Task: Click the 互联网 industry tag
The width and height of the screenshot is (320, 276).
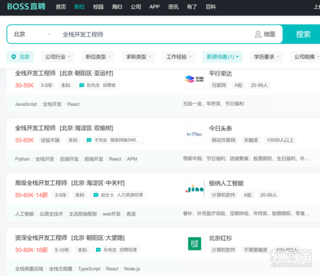Action: pos(219,85)
